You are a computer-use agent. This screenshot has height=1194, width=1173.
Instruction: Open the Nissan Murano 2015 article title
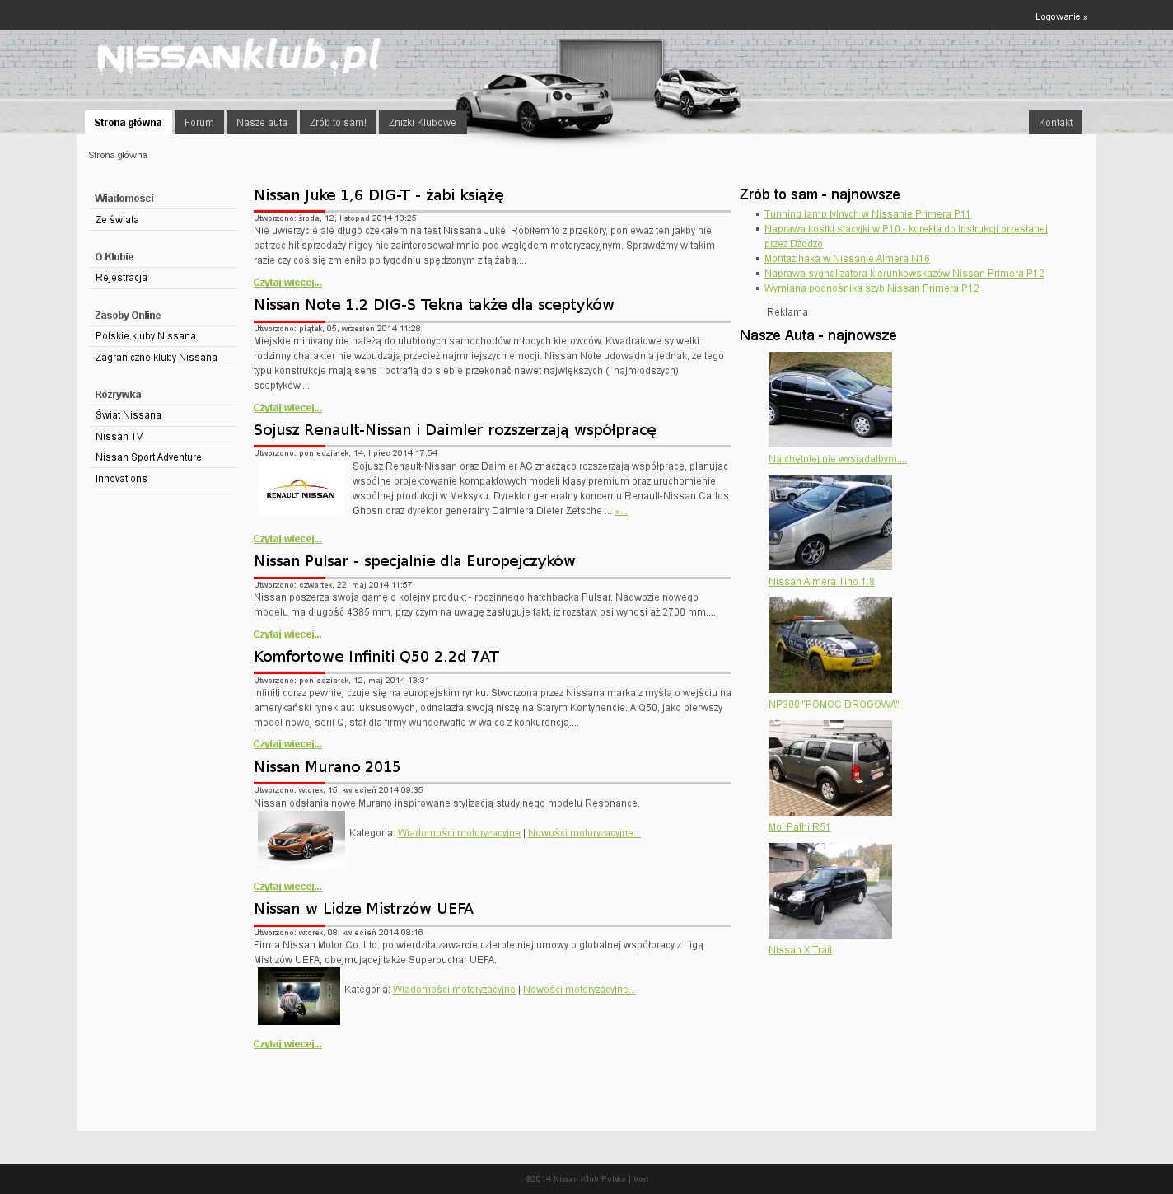[x=327, y=767]
